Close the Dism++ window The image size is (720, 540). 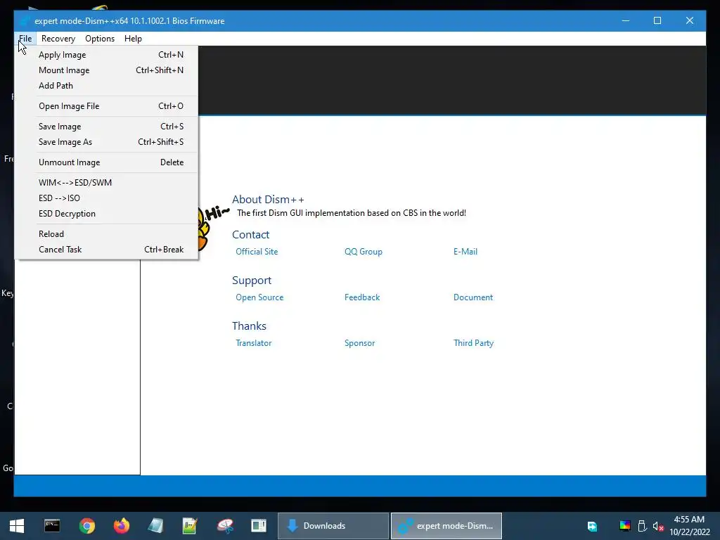690,20
